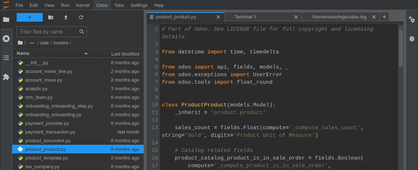The height and width of the screenshot is (170, 418).
Task: Click the Upload Files icon
Action: (66, 17)
